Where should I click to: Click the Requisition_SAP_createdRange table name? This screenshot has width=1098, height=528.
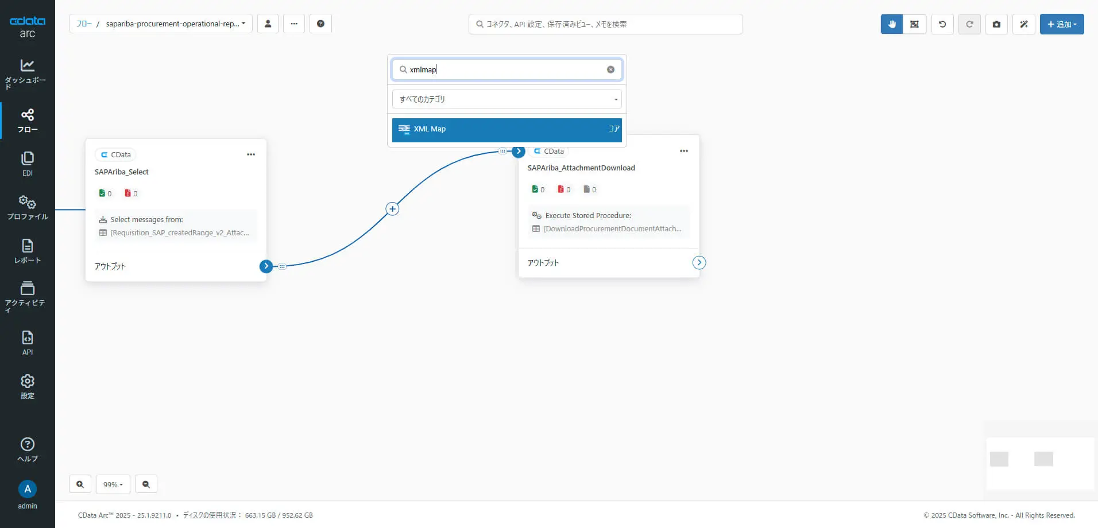pyautogui.click(x=180, y=233)
